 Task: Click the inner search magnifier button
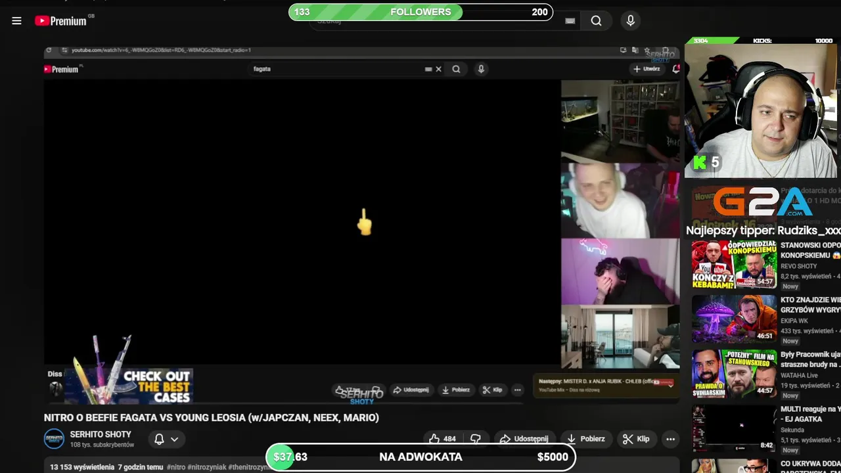(456, 69)
